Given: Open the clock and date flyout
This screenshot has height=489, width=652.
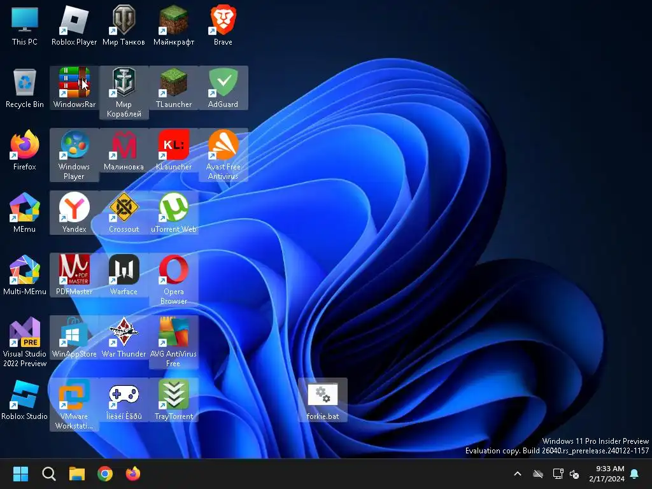Looking at the screenshot, I should coord(607,474).
